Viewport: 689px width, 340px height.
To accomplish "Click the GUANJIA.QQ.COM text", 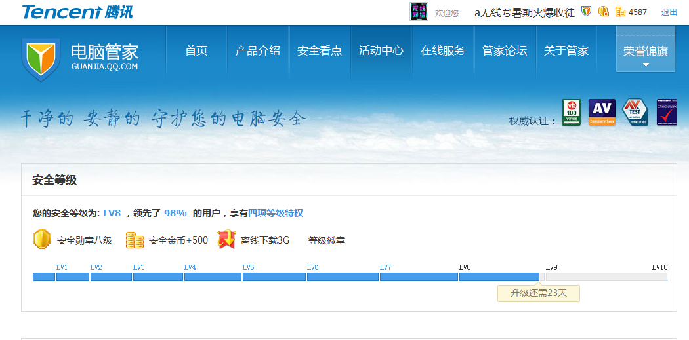I will pyautogui.click(x=104, y=67).
